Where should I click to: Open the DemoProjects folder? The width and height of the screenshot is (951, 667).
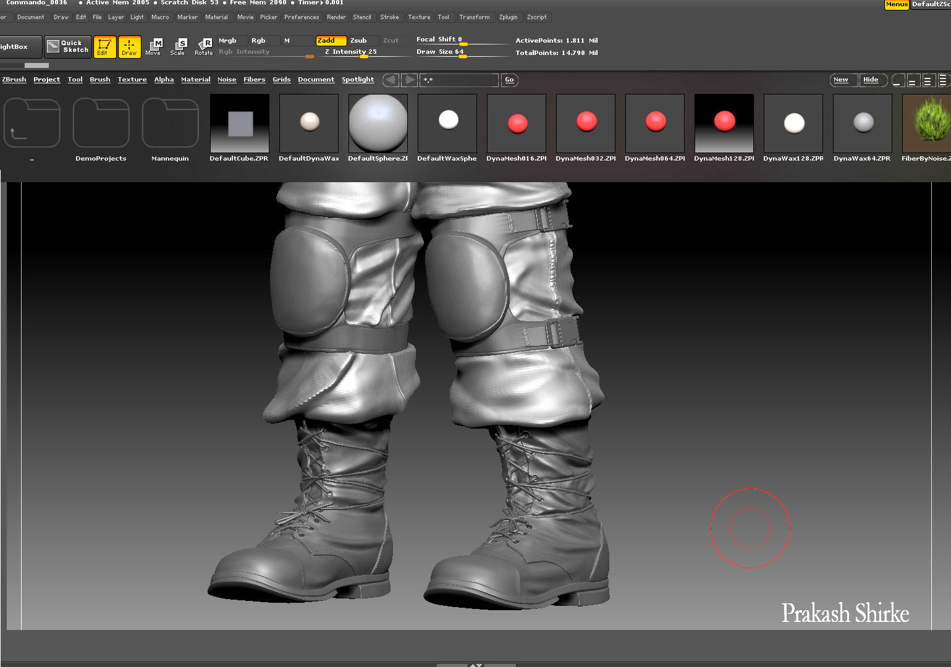coord(101,124)
